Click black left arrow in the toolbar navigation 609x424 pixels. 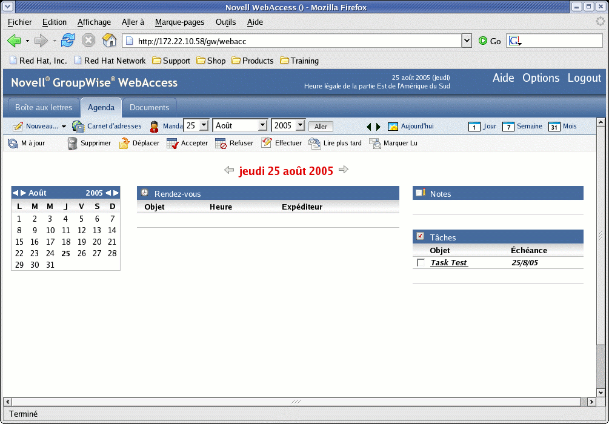pyautogui.click(x=369, y=127)
